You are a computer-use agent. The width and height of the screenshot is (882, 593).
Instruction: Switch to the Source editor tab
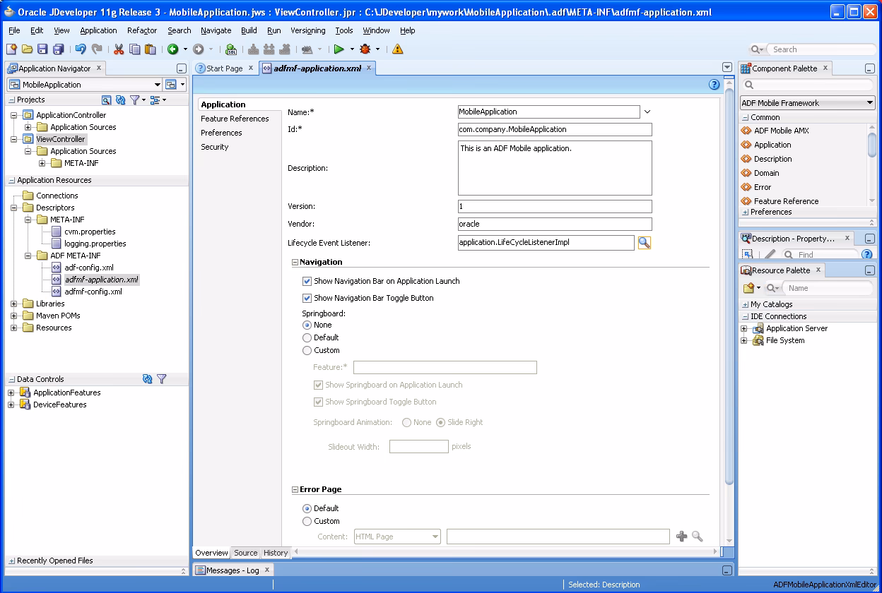pos(246,553)
